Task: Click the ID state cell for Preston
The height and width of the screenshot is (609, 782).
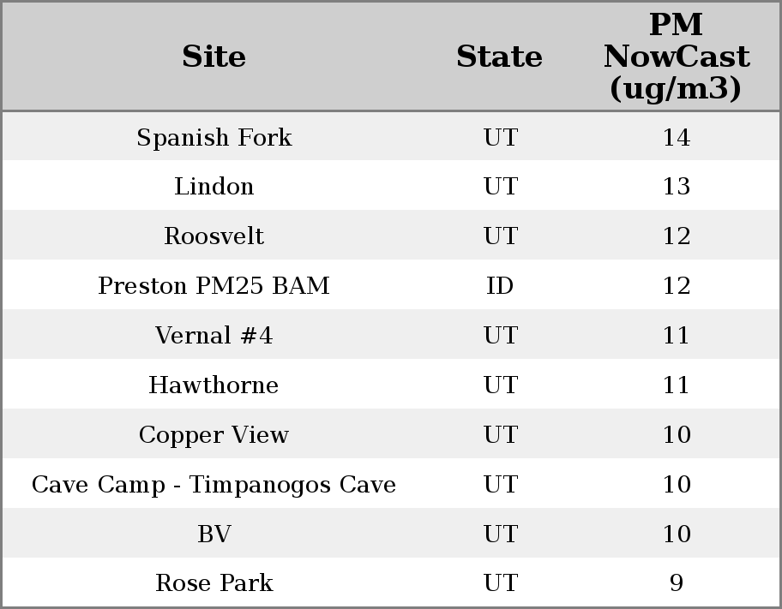Action: click(500, 286)
